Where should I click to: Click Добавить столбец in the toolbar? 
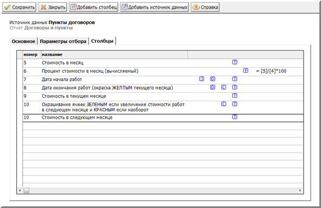coord(94,7)
